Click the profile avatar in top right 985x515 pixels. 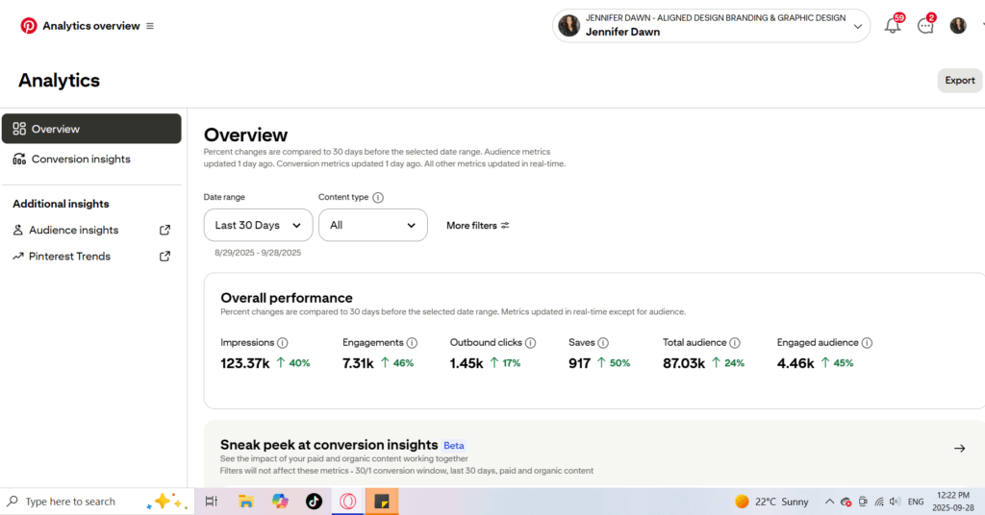click(958, 26)
